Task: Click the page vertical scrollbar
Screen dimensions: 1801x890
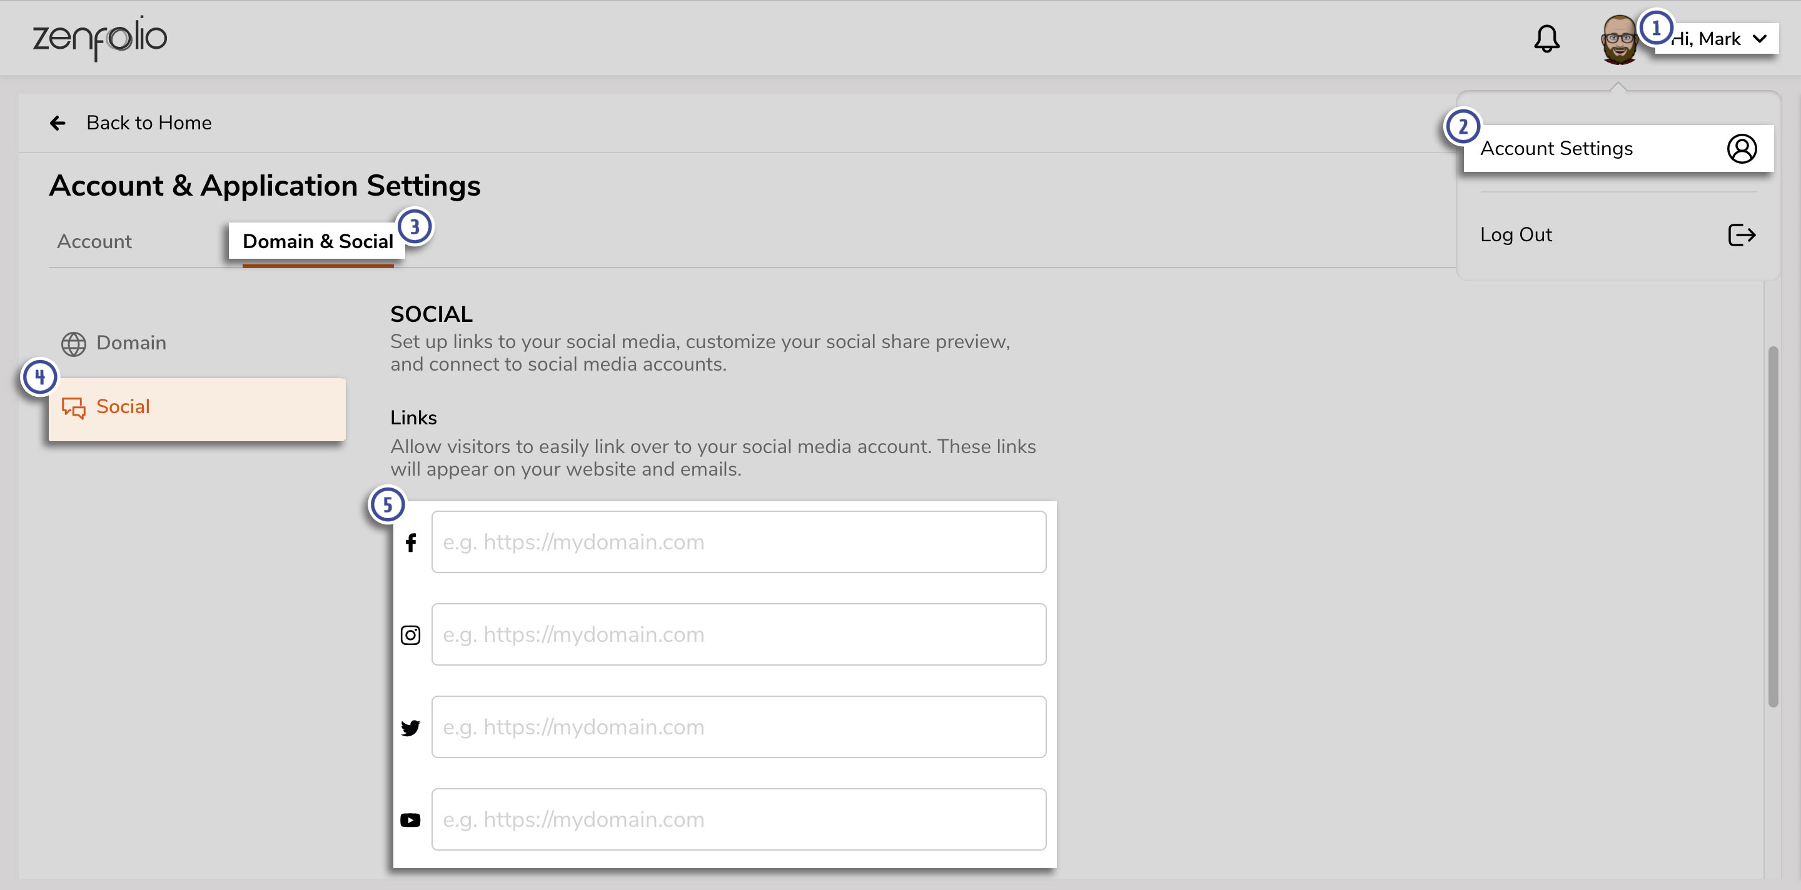Action: pos(1772,527)
